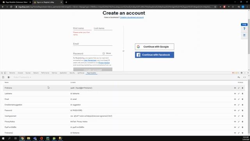Open the code view icon in Page Modeller

tap(245, 77)
